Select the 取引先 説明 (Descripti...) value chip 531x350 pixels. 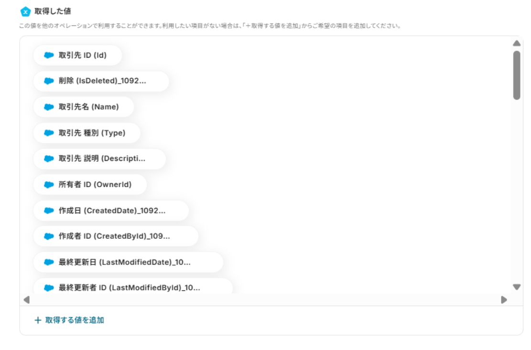[99, 159]
